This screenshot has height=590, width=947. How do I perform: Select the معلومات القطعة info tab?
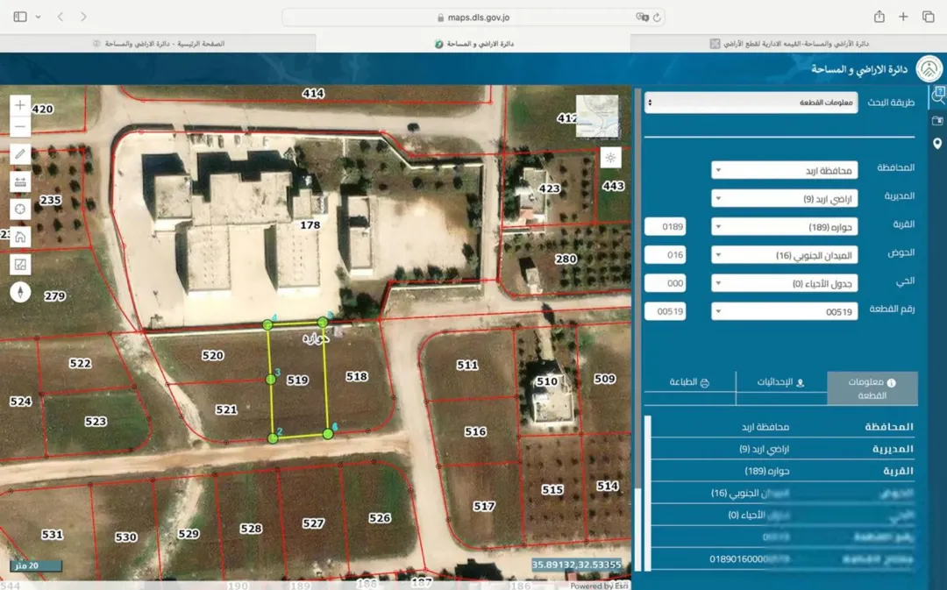(x=872, y=388)
